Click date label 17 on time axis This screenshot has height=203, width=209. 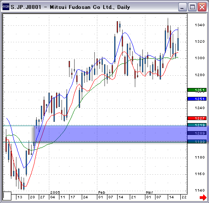(x=73, y=197)
